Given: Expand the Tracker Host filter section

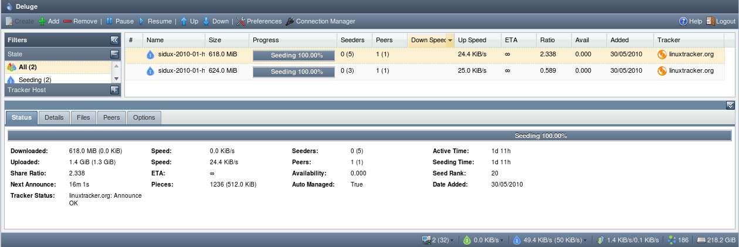Looking at the screenshot, I should [114, 90].
